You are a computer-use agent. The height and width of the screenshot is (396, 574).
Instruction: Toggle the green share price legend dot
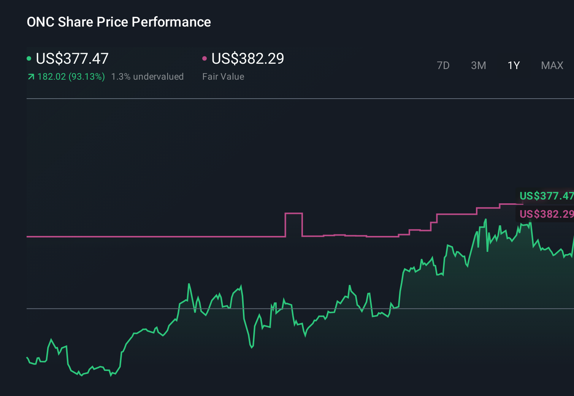(x=29, y=58)
